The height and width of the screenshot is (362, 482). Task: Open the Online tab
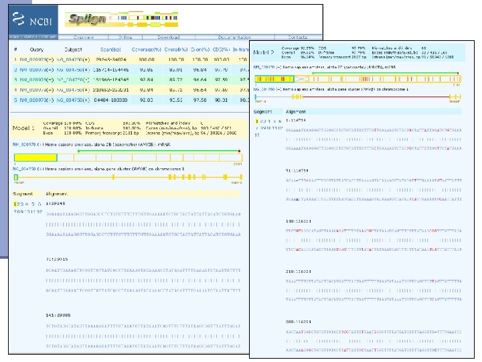click(x=125, y=38)
